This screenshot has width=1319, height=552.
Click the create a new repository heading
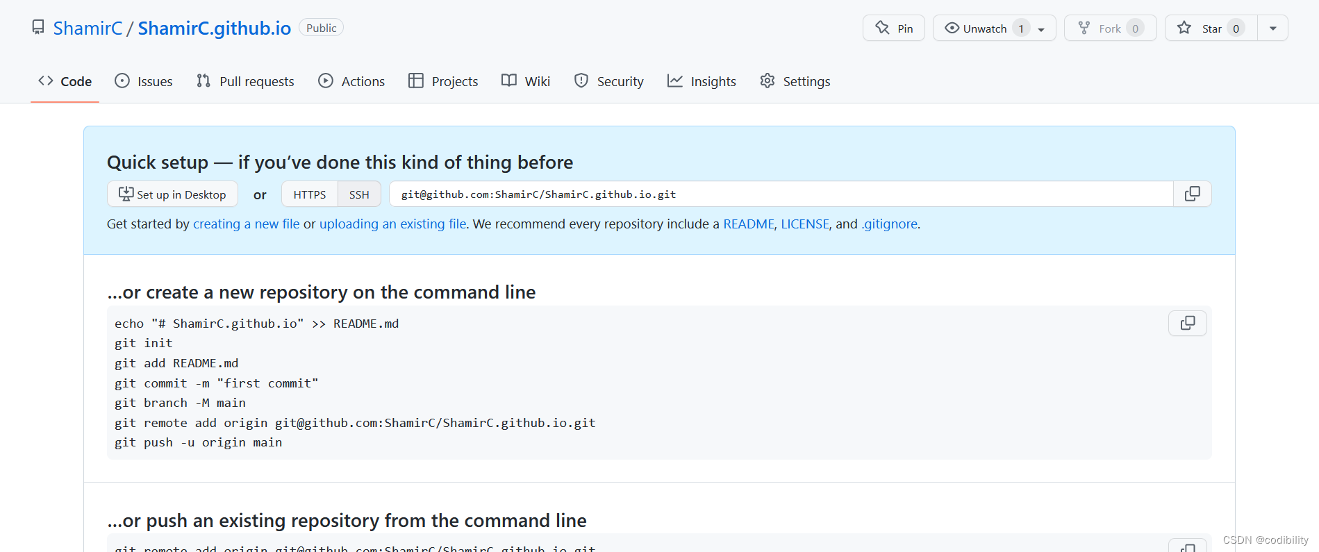pyautogui.click(x=322, y=292)
